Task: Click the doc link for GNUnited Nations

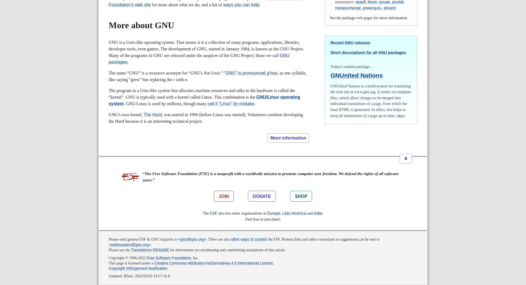Action: pyautogui.click(x=400, y=116)
